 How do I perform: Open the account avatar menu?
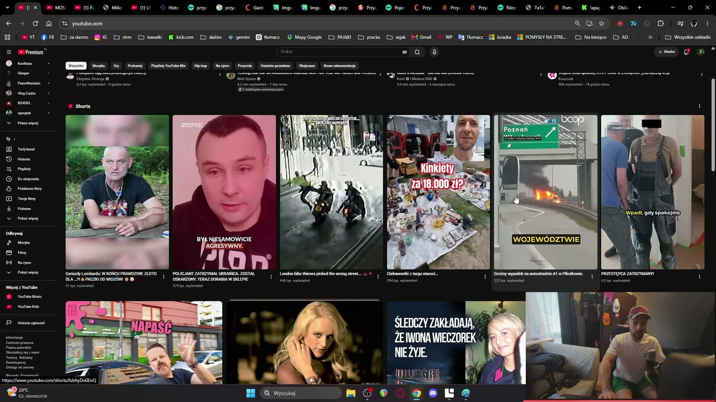700,52
